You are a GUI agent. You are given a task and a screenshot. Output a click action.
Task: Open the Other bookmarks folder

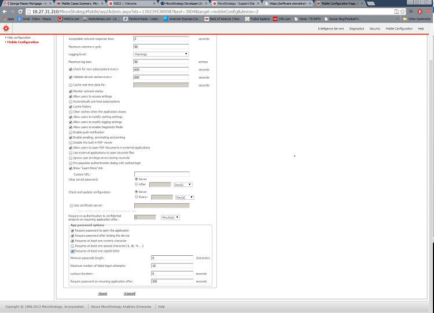click(x=418, y=18)
